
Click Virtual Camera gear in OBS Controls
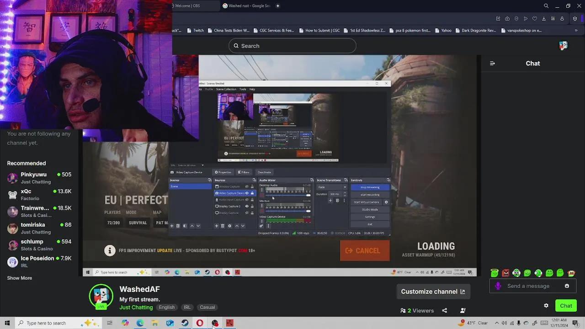386,202
